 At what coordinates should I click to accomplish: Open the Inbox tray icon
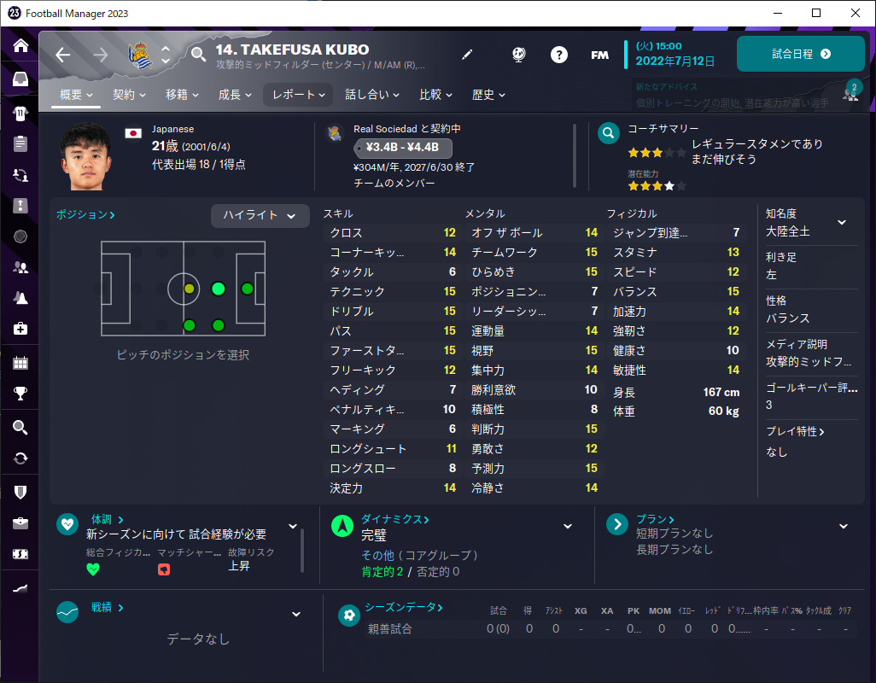(20, 79)
